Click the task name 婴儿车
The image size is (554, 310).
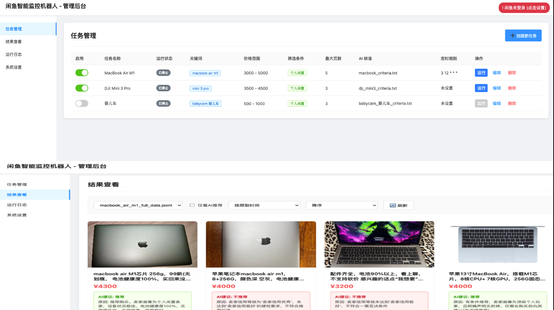coord(110,104)
